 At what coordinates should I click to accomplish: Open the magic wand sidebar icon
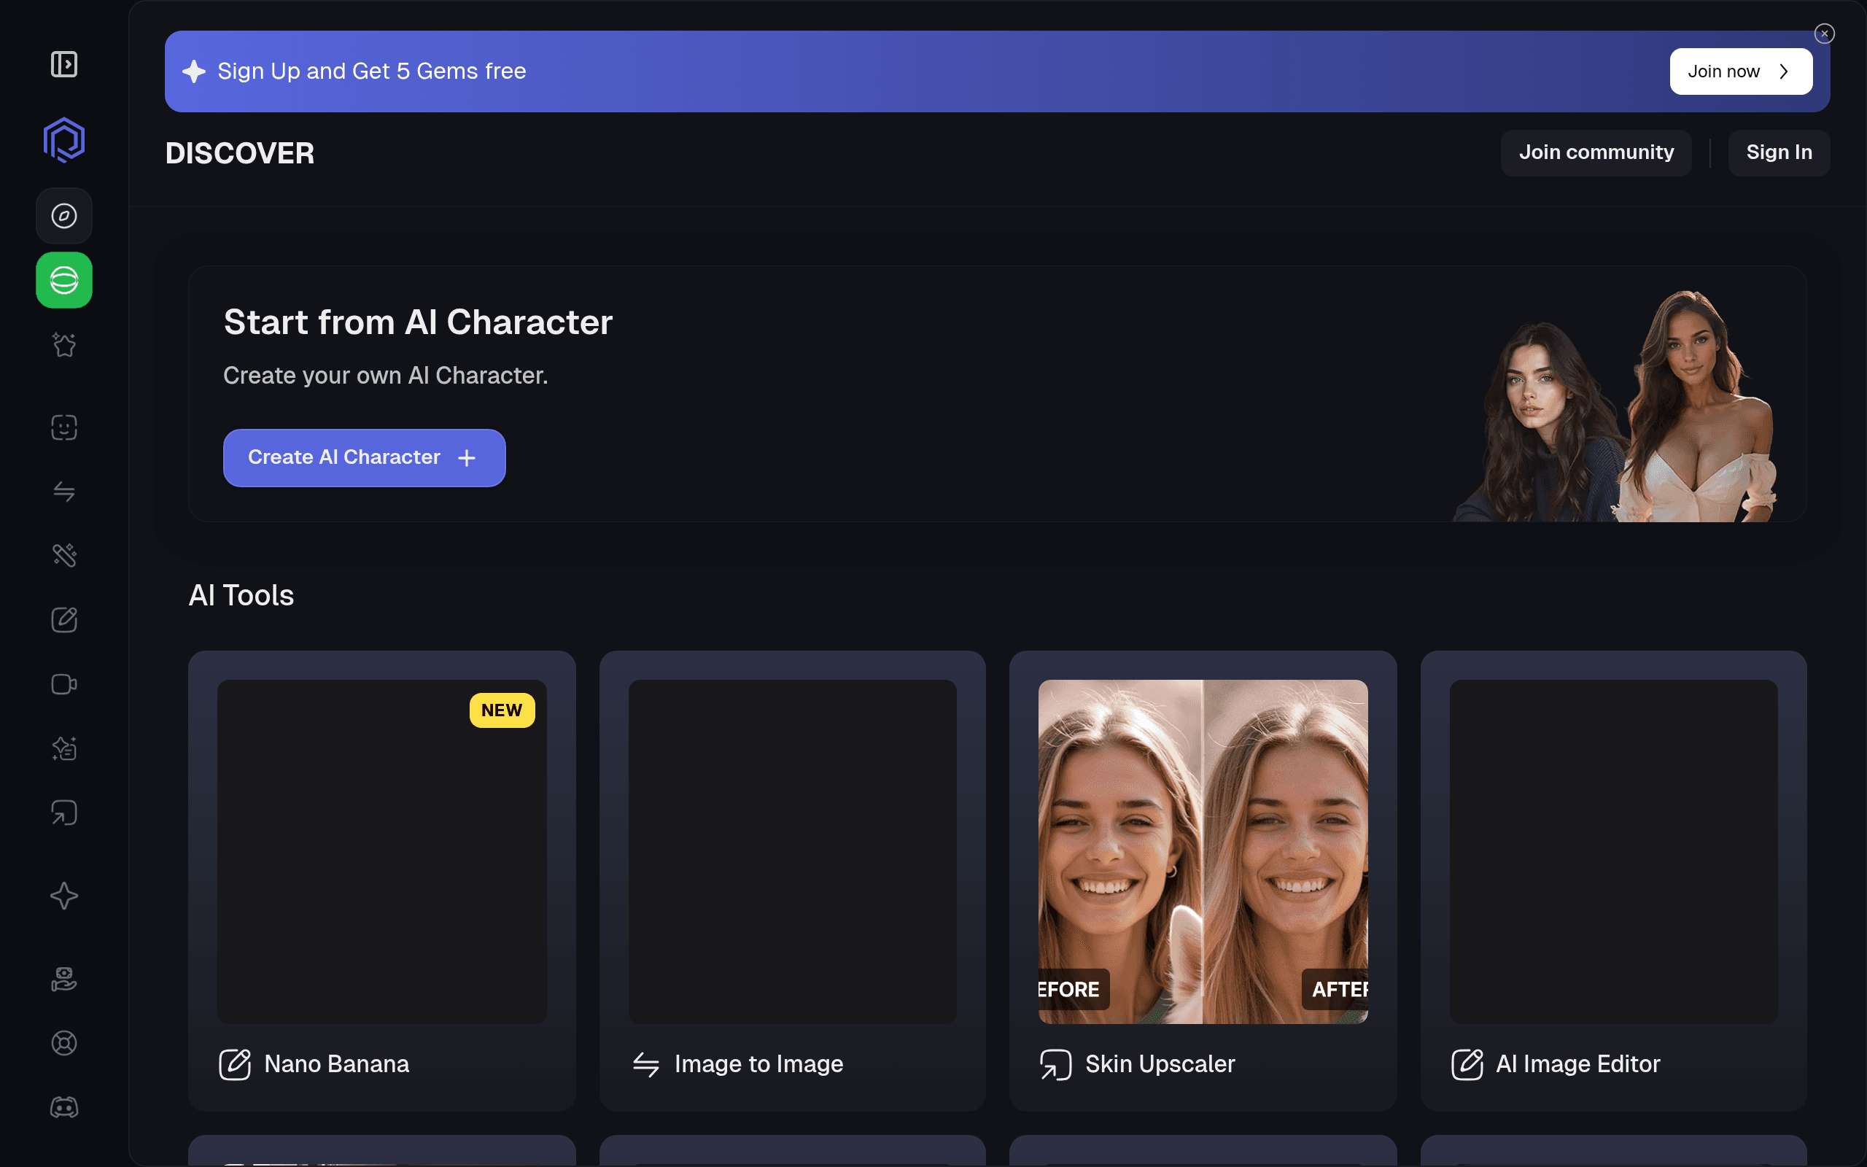64,556
